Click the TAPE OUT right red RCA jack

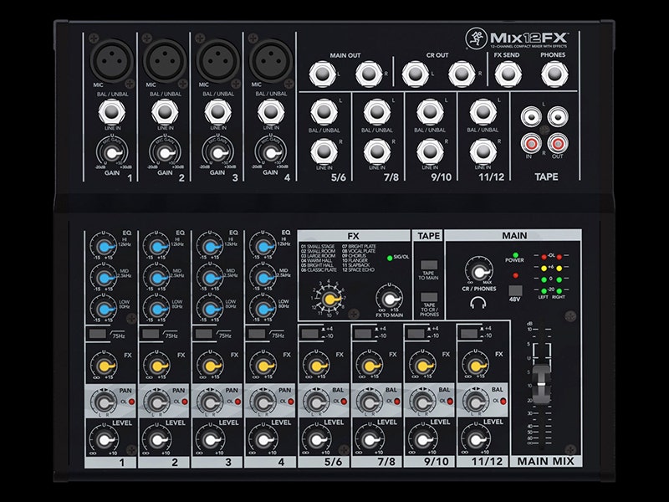pyautogui.click(x=558, y=143)
